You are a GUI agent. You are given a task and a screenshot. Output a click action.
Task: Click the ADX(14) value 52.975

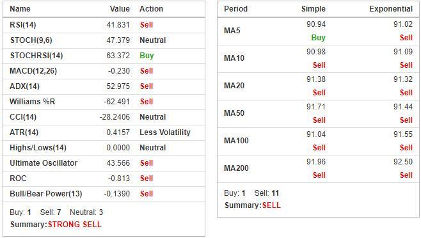pyautogui.click(x=118, y=86)
